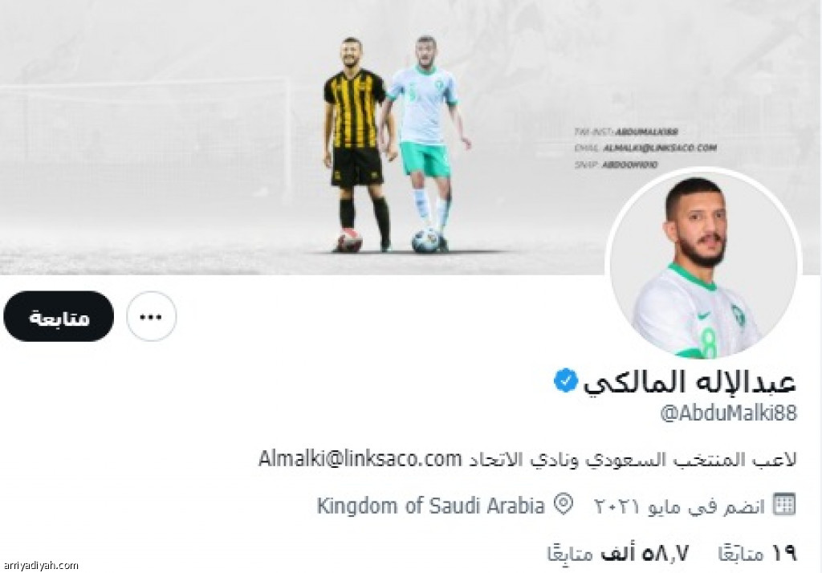The image size is (822, 573).
Task: Click the Kingdom of Saudi Arabia location text
Action: 431,506
